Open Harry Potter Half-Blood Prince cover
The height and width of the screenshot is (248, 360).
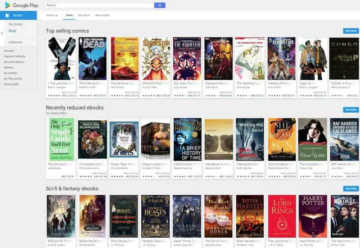point(313,216)
